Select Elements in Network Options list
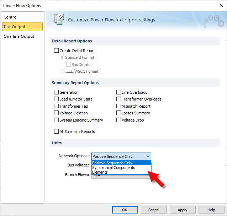 point(100,172)
